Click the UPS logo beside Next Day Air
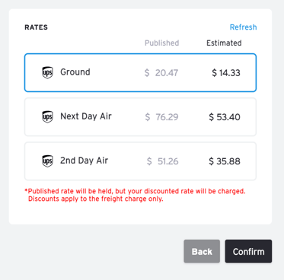The height and width of the screenshot is (280, 284). pos(47,116)
